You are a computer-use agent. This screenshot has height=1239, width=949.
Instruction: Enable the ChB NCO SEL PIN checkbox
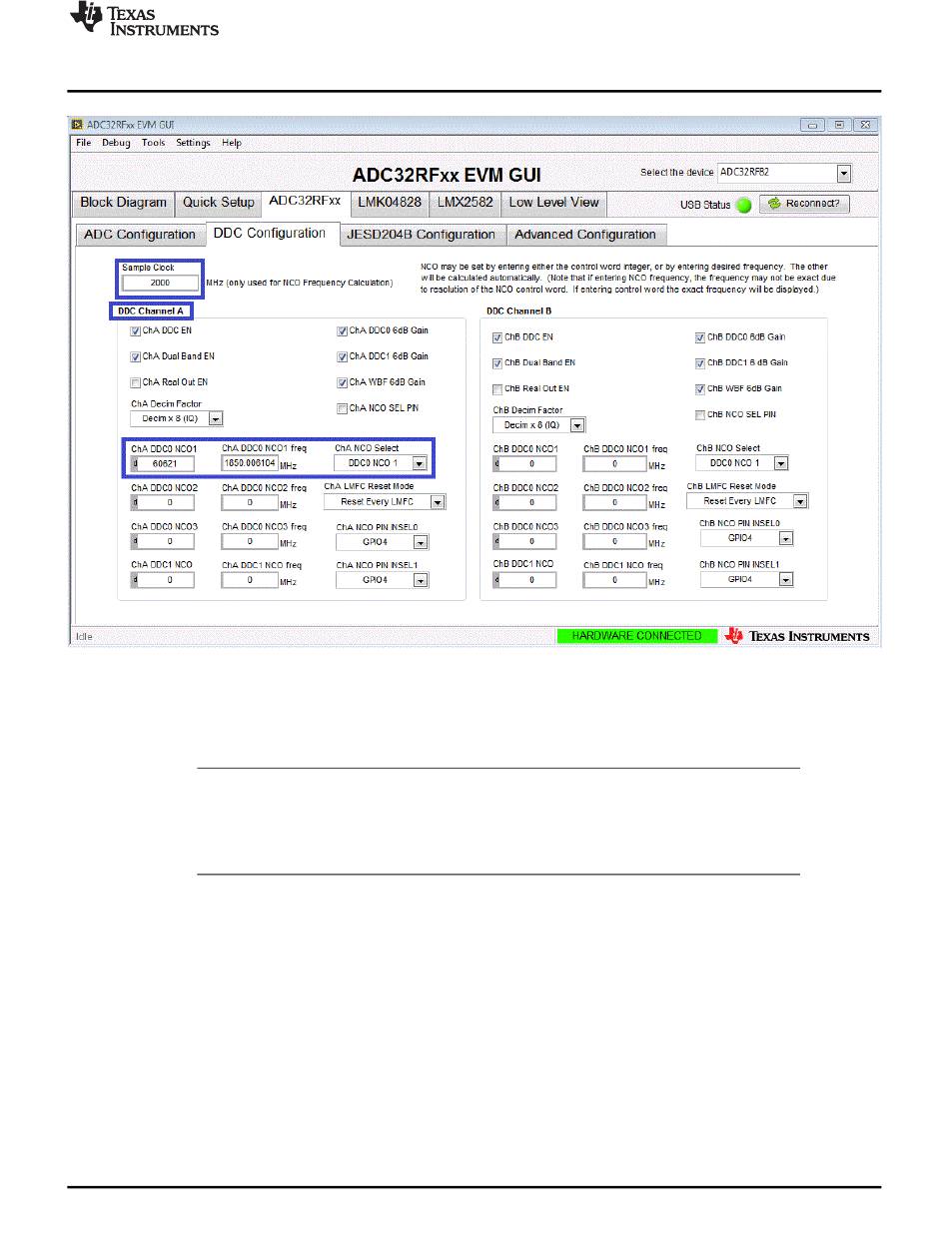(x=700, y=414)
